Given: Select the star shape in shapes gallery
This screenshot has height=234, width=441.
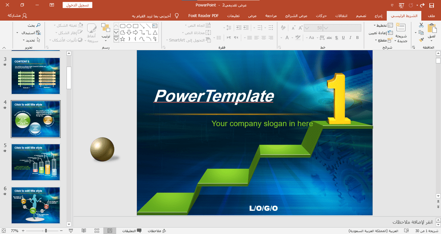Looking at the screenshot, I should pos(123,39).
